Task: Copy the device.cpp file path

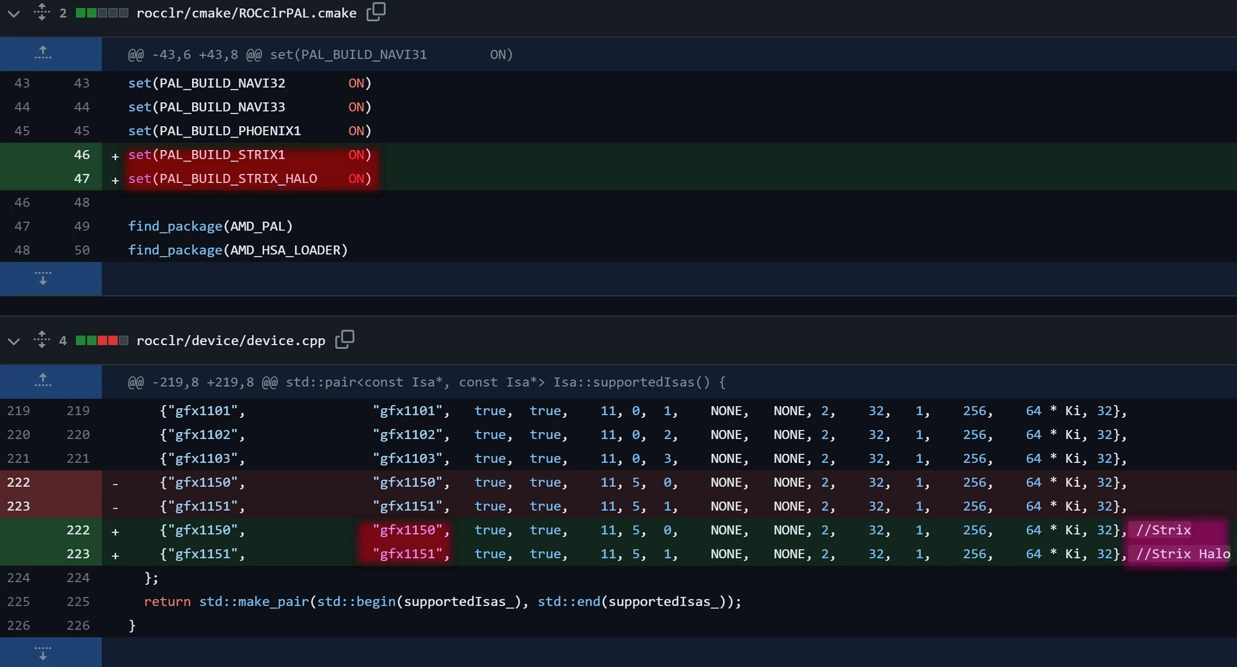Action: [x=345, y=339]
